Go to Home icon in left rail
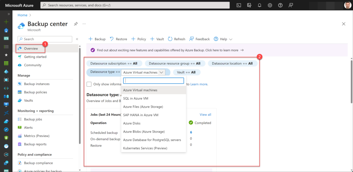This screenshot has height=172, width=353. [x=6, y=30]
